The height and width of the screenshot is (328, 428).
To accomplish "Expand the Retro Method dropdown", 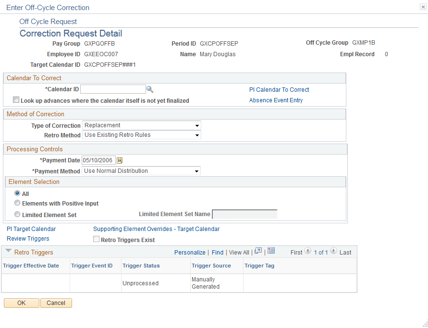I will pos(196,135).
